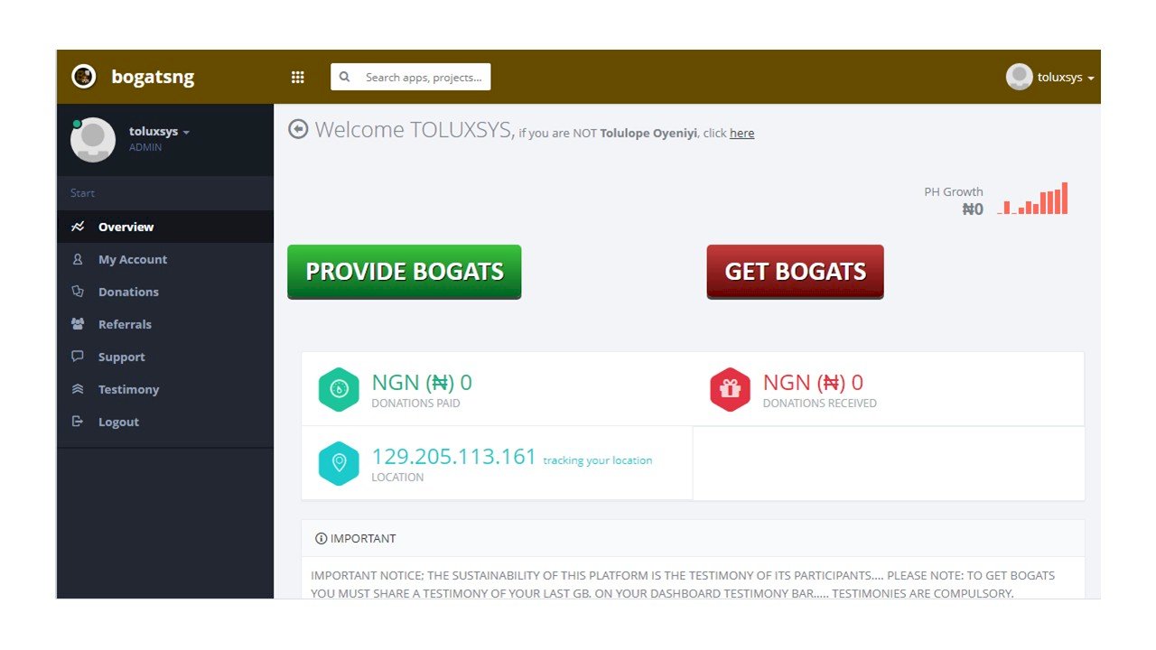The image size is (1156, 650).
Task: Click the 'here' link
Action: 741,134
